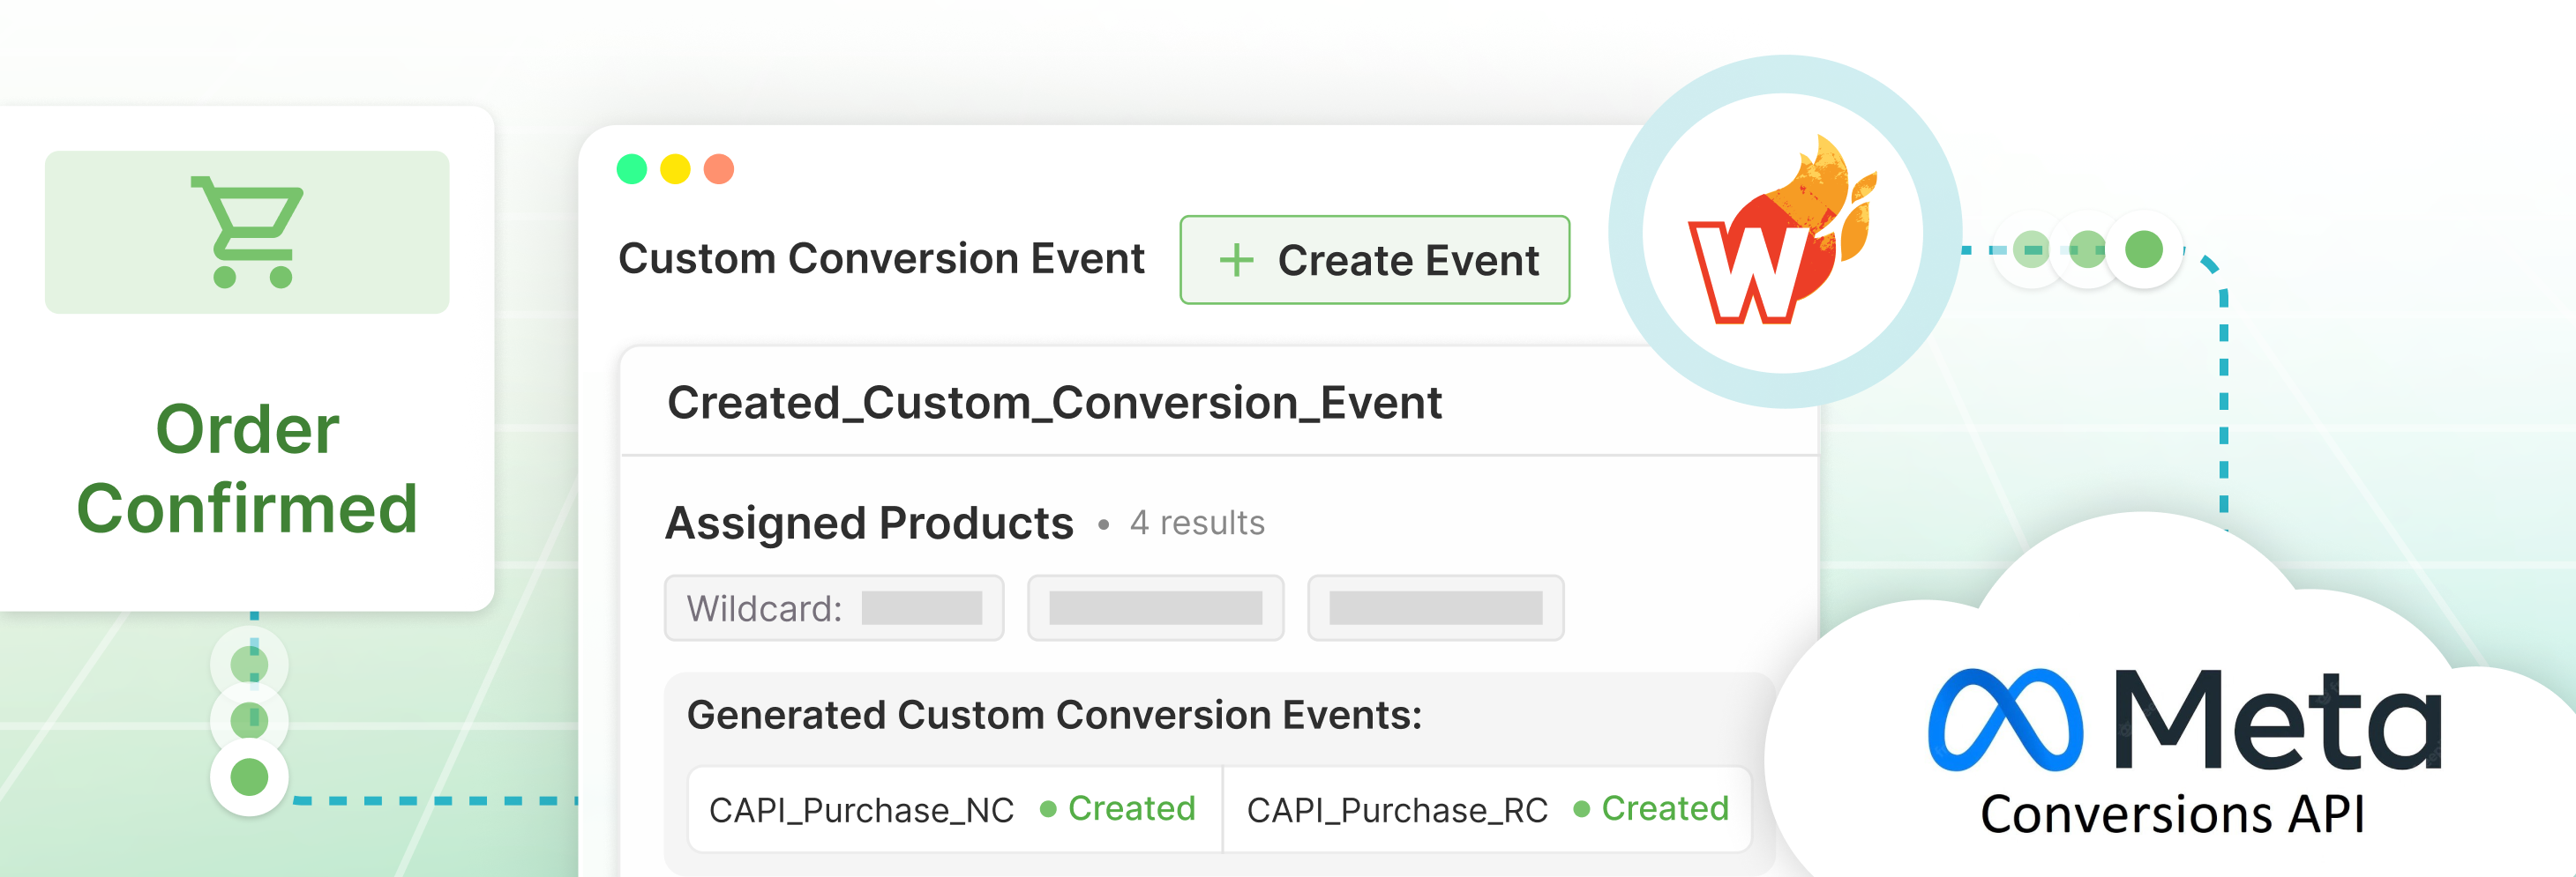Viewport: 2576px width, 877px height.
Task: Click the Order Confirmed card text
Action: (247, 468)
